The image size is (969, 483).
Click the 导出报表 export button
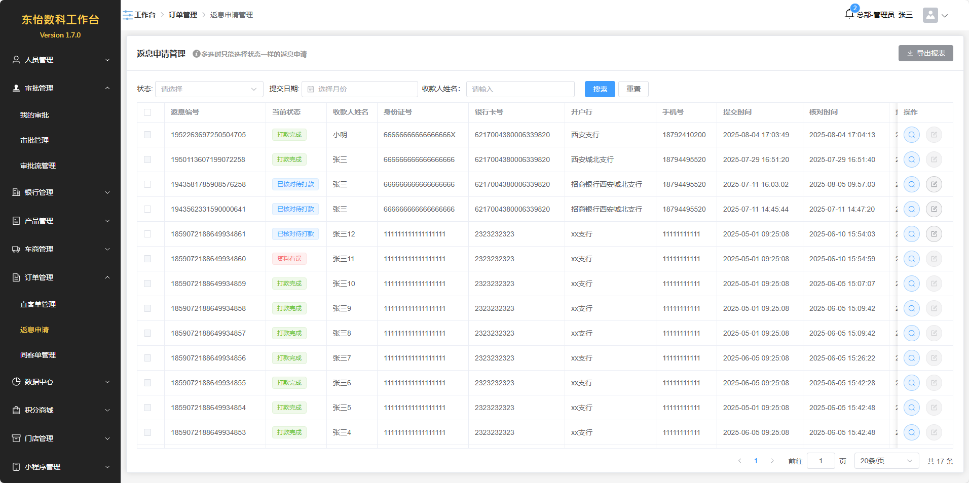coord(925,53)
